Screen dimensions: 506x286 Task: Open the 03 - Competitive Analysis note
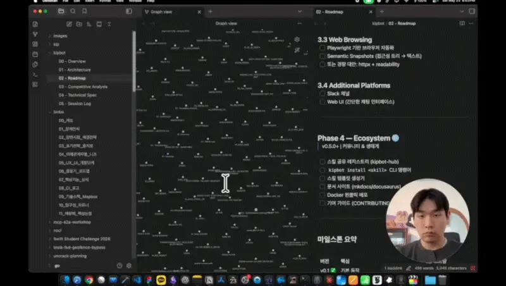pos(83,87)
